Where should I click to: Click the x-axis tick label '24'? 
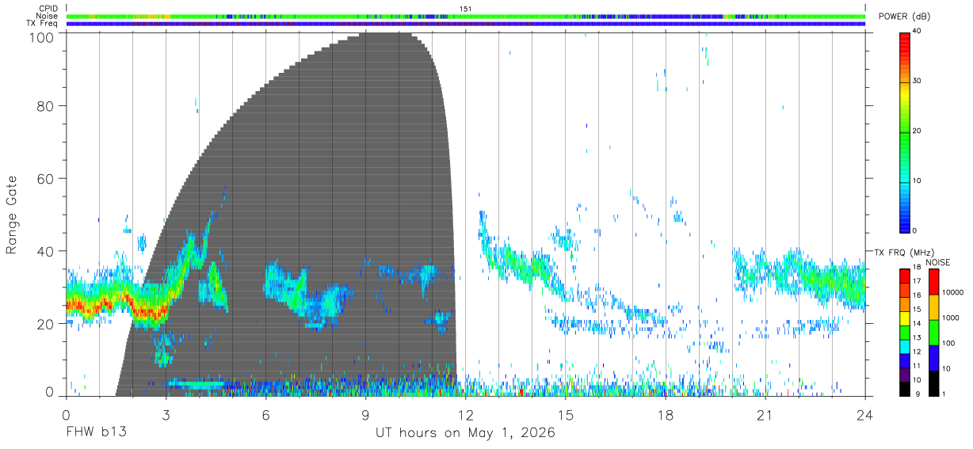tap(864, 414)
